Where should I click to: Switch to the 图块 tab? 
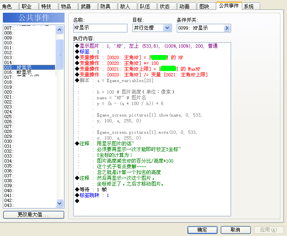point(206,7)
